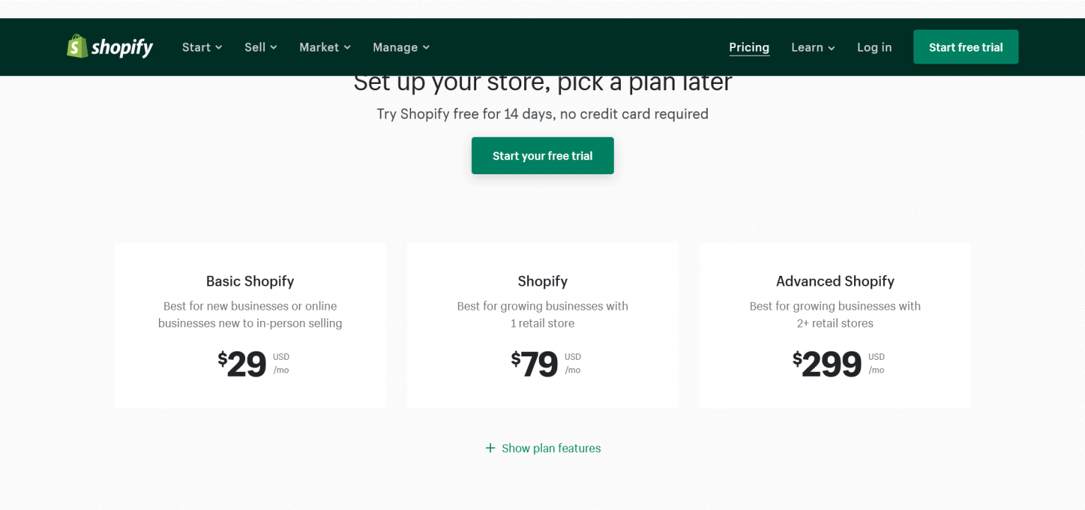Screen dimensions: 1085x510
Task: Open the Market menu
Action: tap(319, 47)
